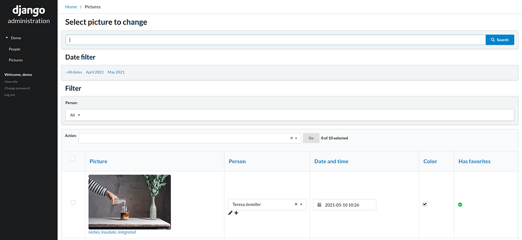This screenshot has height=240, width=522.
Task: Click the django administration logo
Action: click(x=29, y=15)
